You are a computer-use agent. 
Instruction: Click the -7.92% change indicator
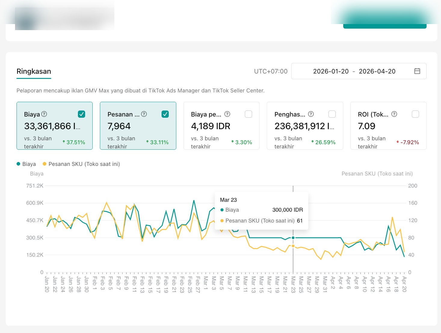point(408,142)
